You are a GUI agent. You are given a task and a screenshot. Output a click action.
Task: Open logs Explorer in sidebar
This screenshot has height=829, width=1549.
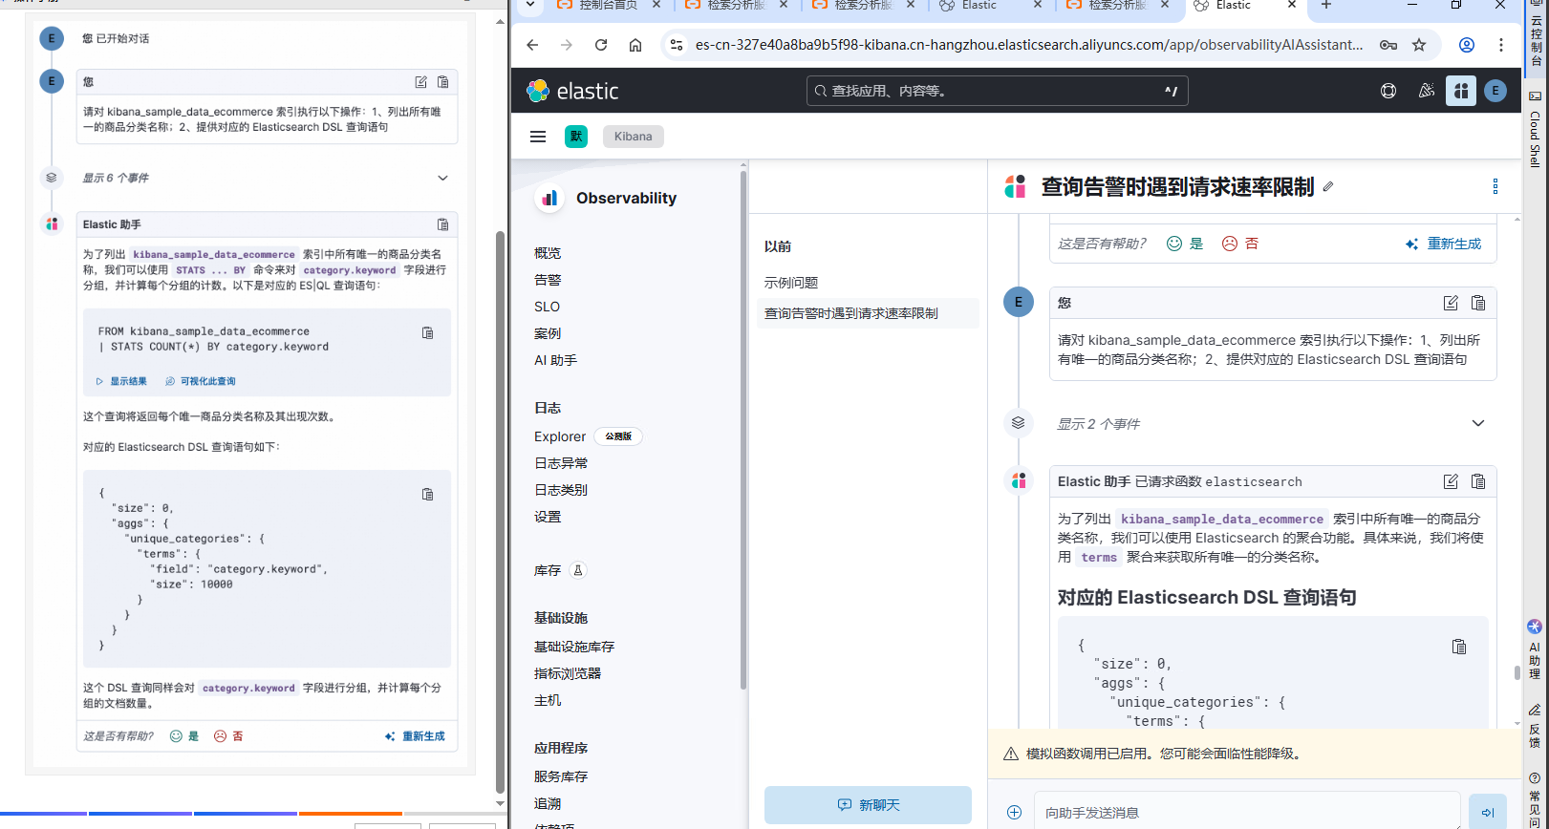[560, 436]
